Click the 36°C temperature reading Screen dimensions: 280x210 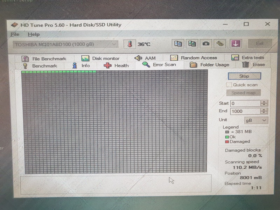[x=144, y=44]
